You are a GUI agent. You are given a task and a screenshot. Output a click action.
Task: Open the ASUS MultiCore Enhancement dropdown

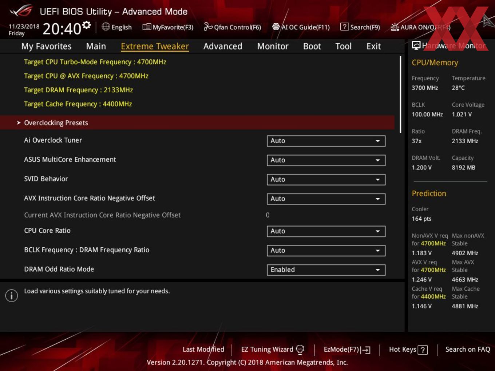click(326, 160)
